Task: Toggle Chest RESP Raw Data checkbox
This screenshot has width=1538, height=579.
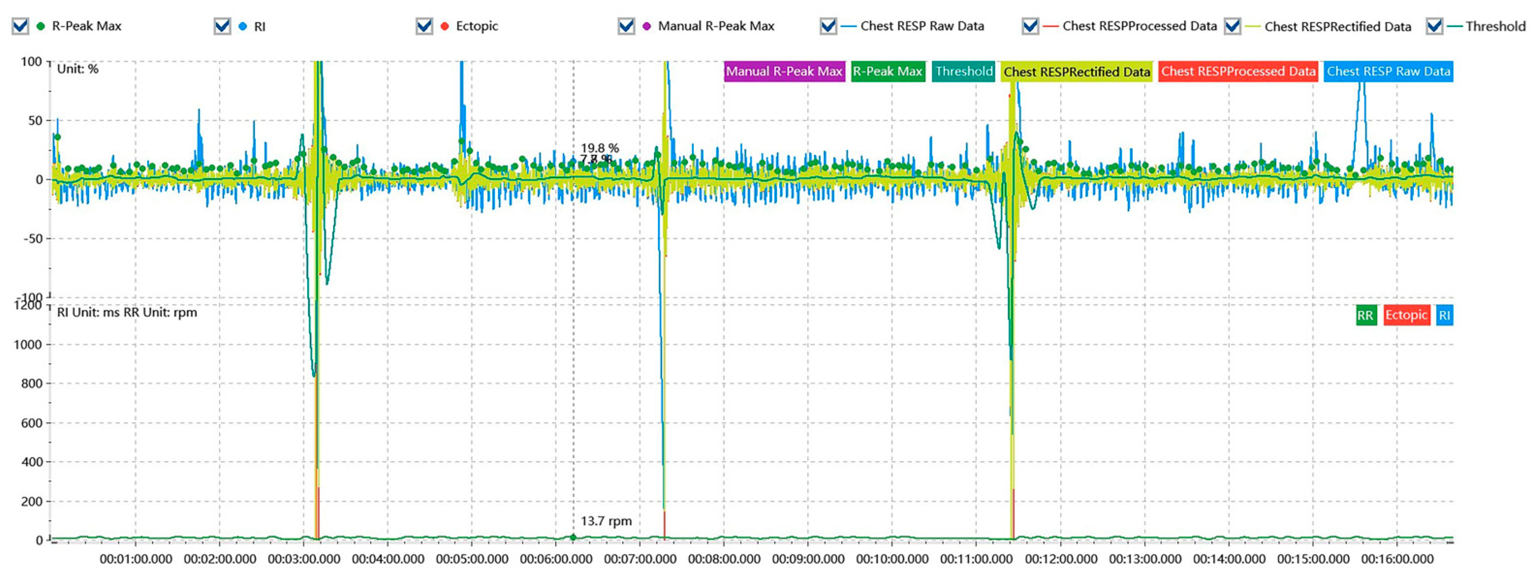Action: 827,26
